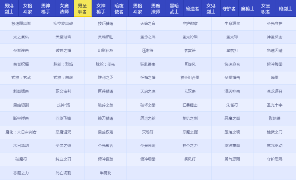Open the 男魔法师 class tab
Viewport: 296px width, 180px height.
pyautogui.click(x=156, y=9)
